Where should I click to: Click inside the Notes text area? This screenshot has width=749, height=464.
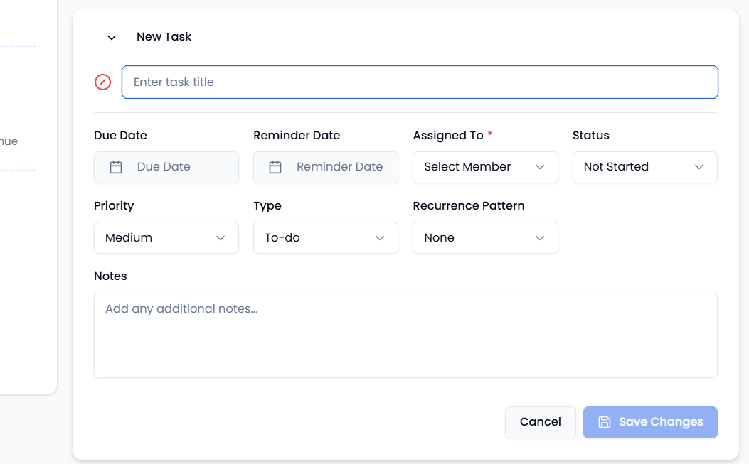click(x=405, y=335)
